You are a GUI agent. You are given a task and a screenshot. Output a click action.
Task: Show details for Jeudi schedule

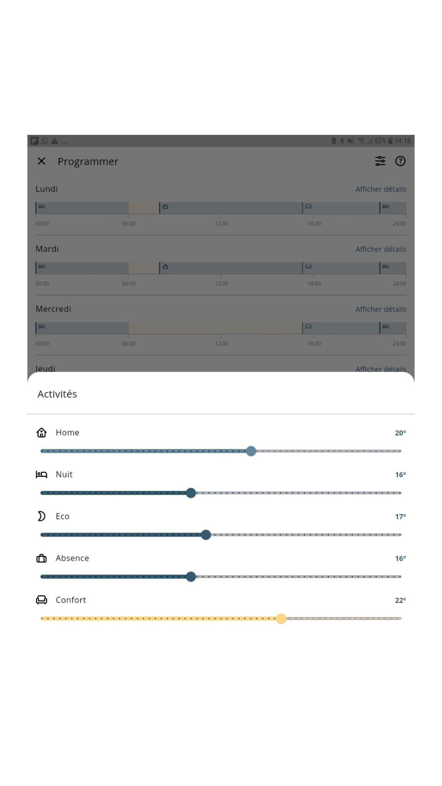[x=381, y=368]
